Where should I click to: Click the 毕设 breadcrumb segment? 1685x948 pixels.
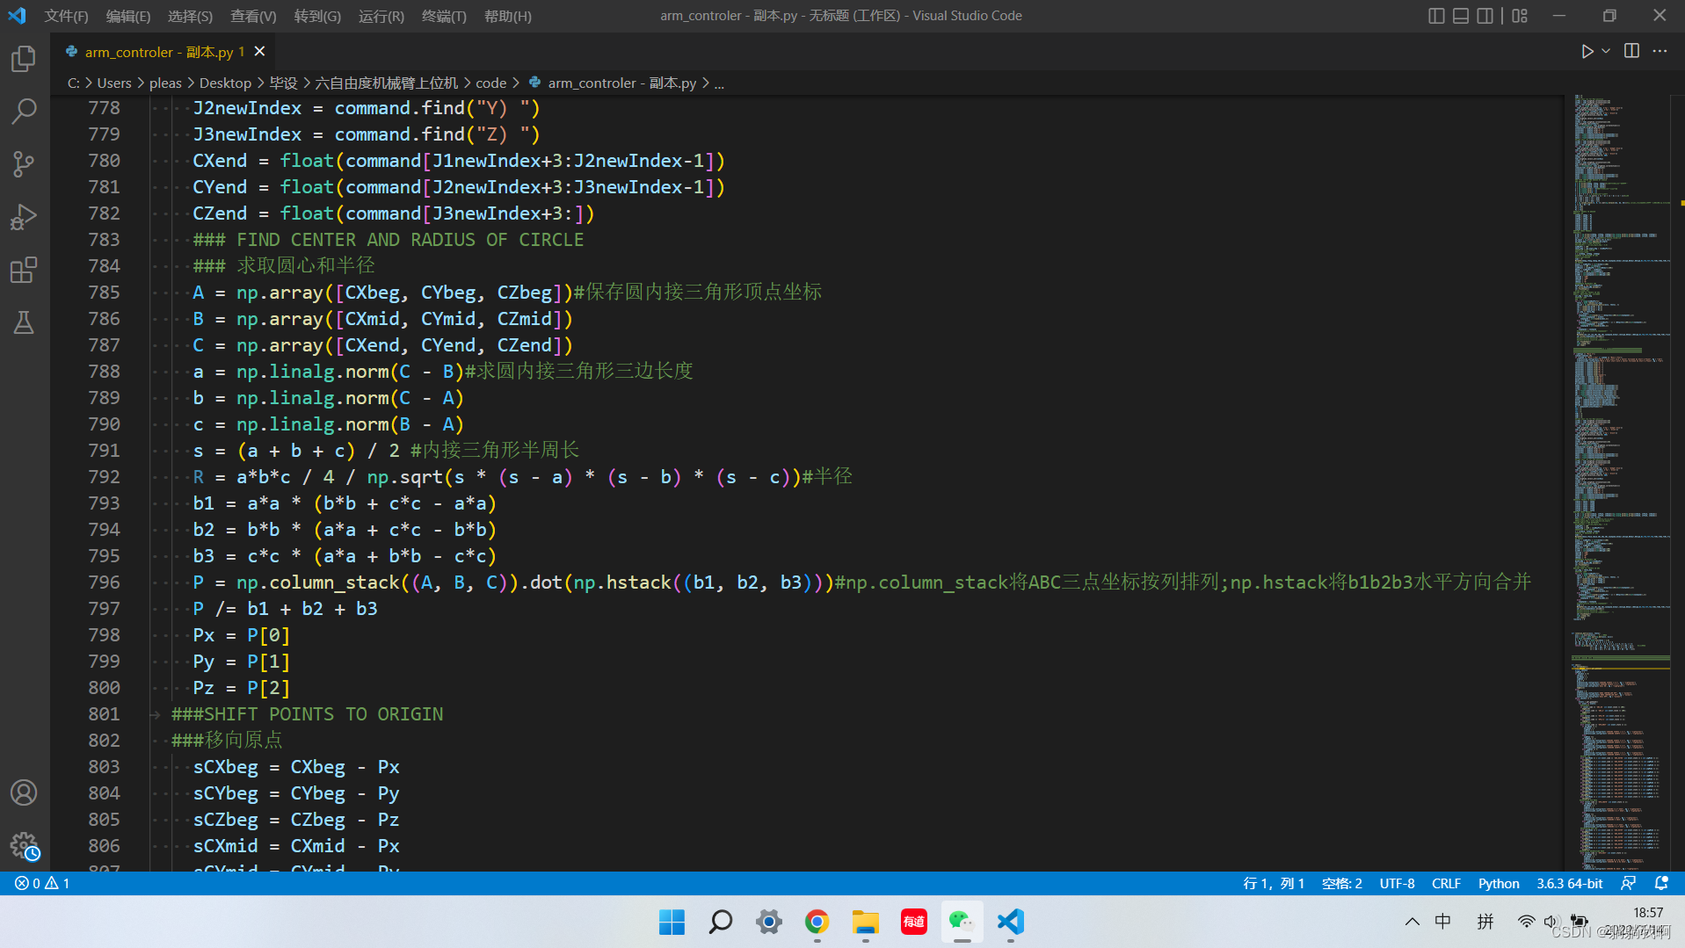pyautogui.click(x=283, y=83)
